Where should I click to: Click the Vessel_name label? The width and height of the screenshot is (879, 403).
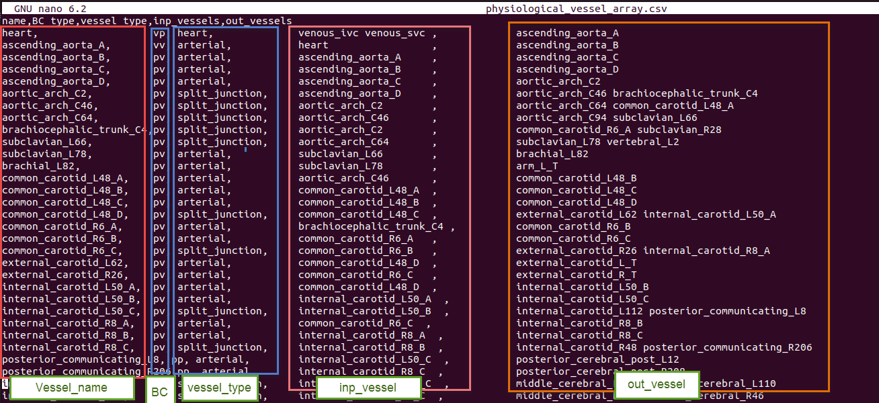click(x=71, y=388)
